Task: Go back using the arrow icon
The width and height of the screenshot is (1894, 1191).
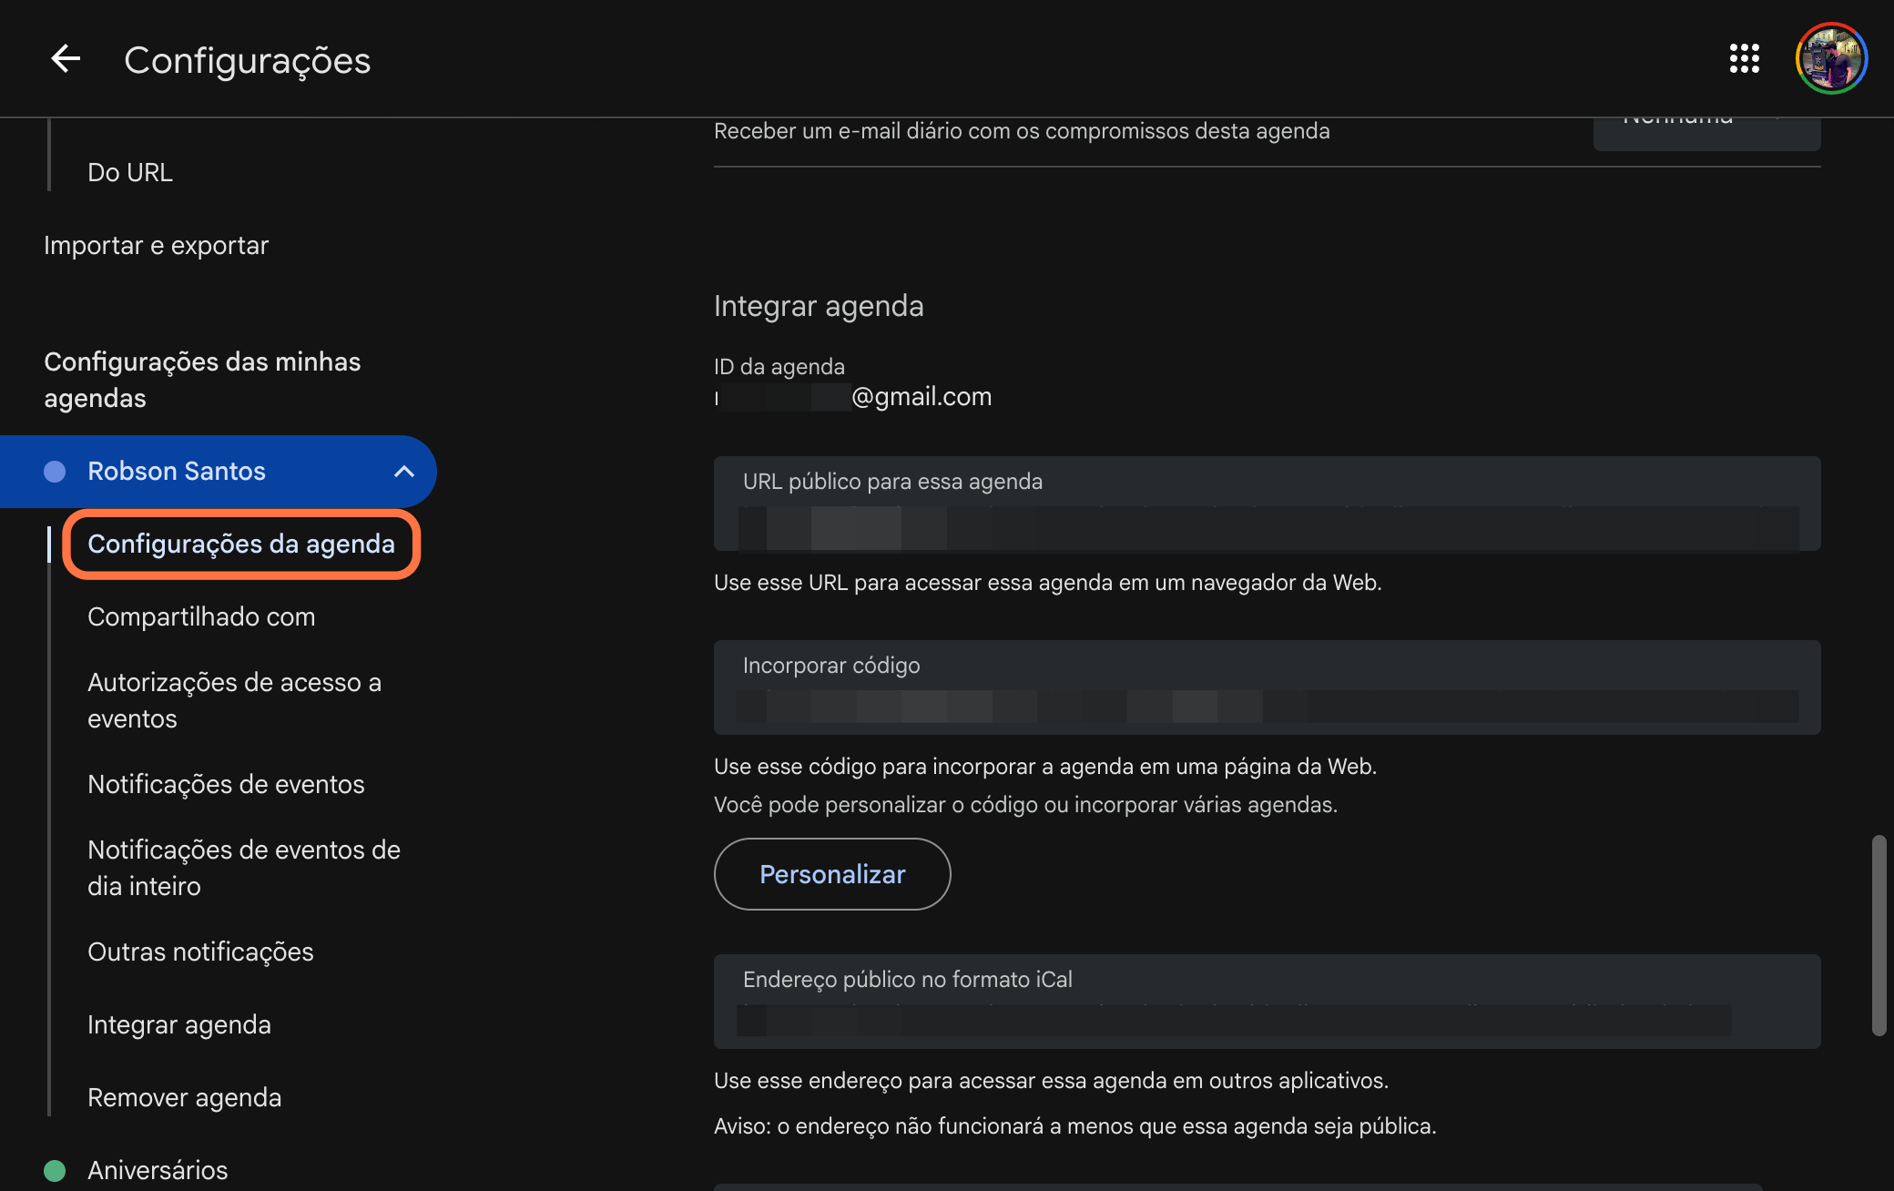Action: (x=65, y=59)
